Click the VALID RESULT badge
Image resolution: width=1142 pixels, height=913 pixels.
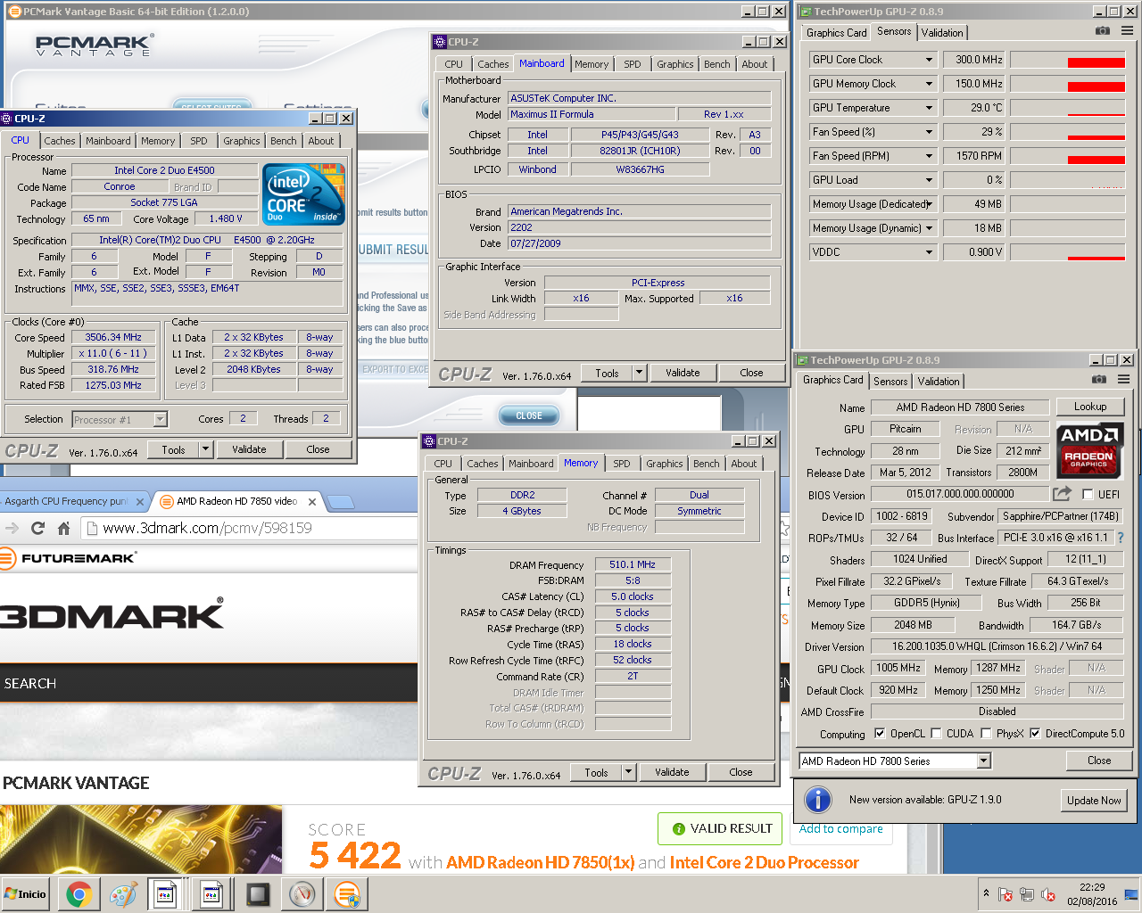[721, 828]
